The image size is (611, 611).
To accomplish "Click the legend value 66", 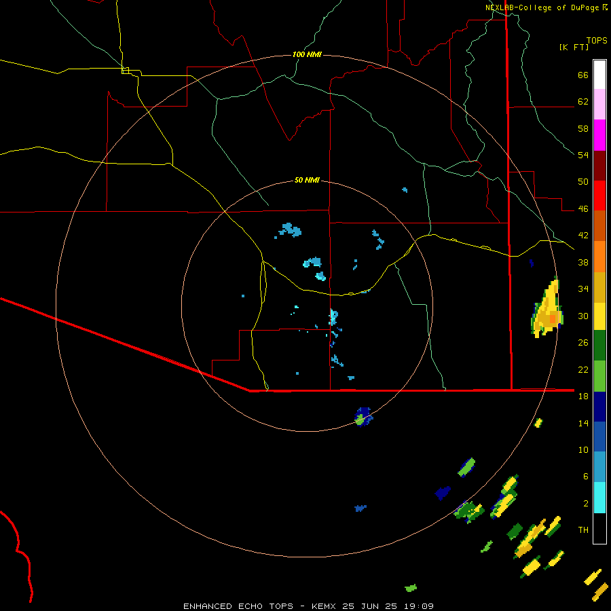I will pyautogui.click(x=583, y=75).
